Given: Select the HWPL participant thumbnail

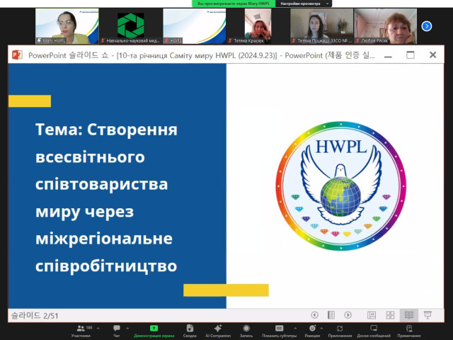Looking at the screenshot, I should (x=195, y=26).
